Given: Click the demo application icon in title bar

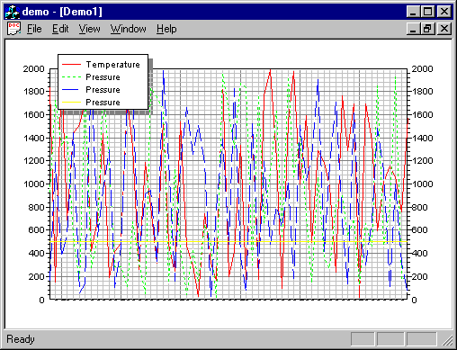Looking at the screenshot, I should pyautogui.click(x=13, y=12).
